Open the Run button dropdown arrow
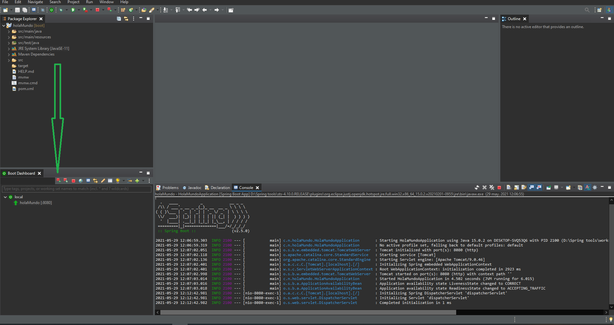This screenshot has width=614, height=325. coord(79,10)
